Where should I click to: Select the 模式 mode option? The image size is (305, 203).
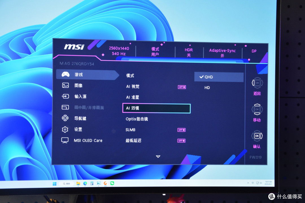(130, 76)
